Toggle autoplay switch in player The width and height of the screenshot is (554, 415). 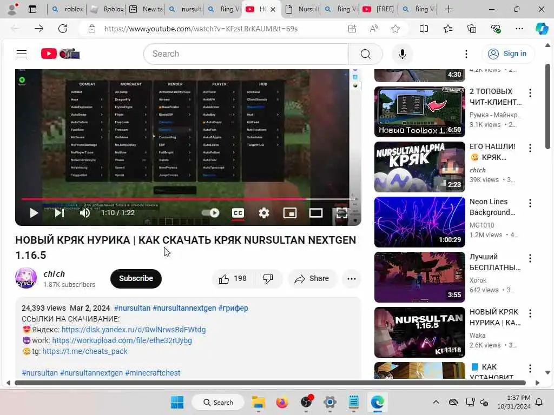(210, 213)
